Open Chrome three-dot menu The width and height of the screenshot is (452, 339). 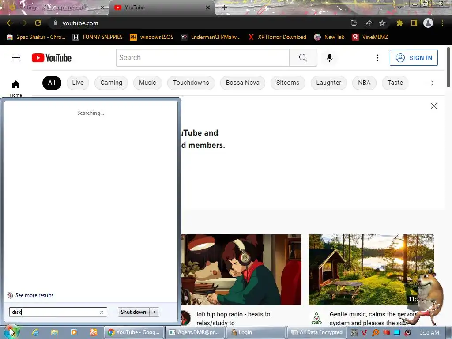[442, 23]
